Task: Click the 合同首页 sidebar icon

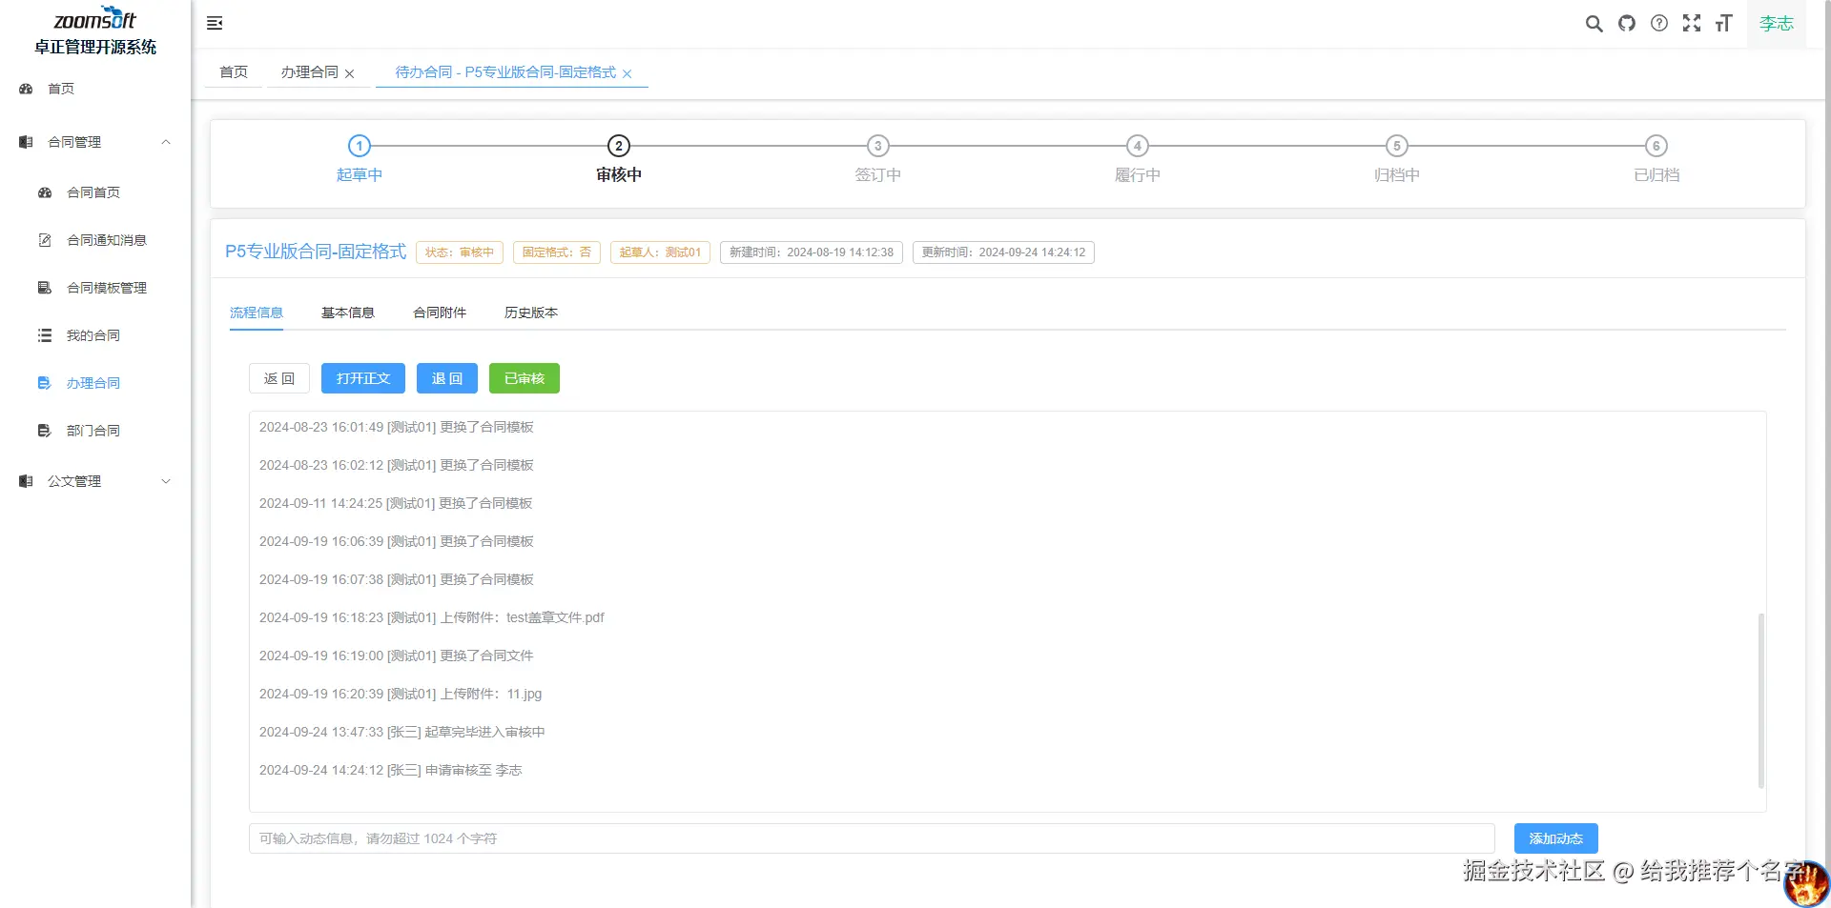Action: 45,192
